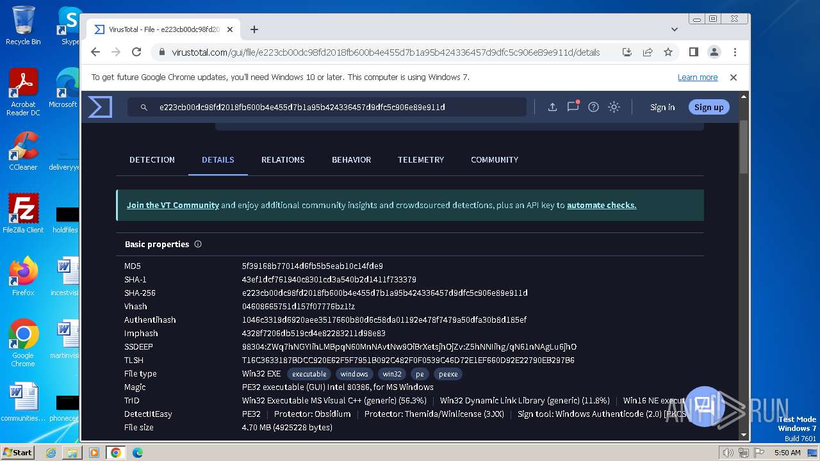Image resolution: width=820 pixels, height=461 pixels.
Task: Open the TELEMETRY tab
Action: tap(421, 160)
